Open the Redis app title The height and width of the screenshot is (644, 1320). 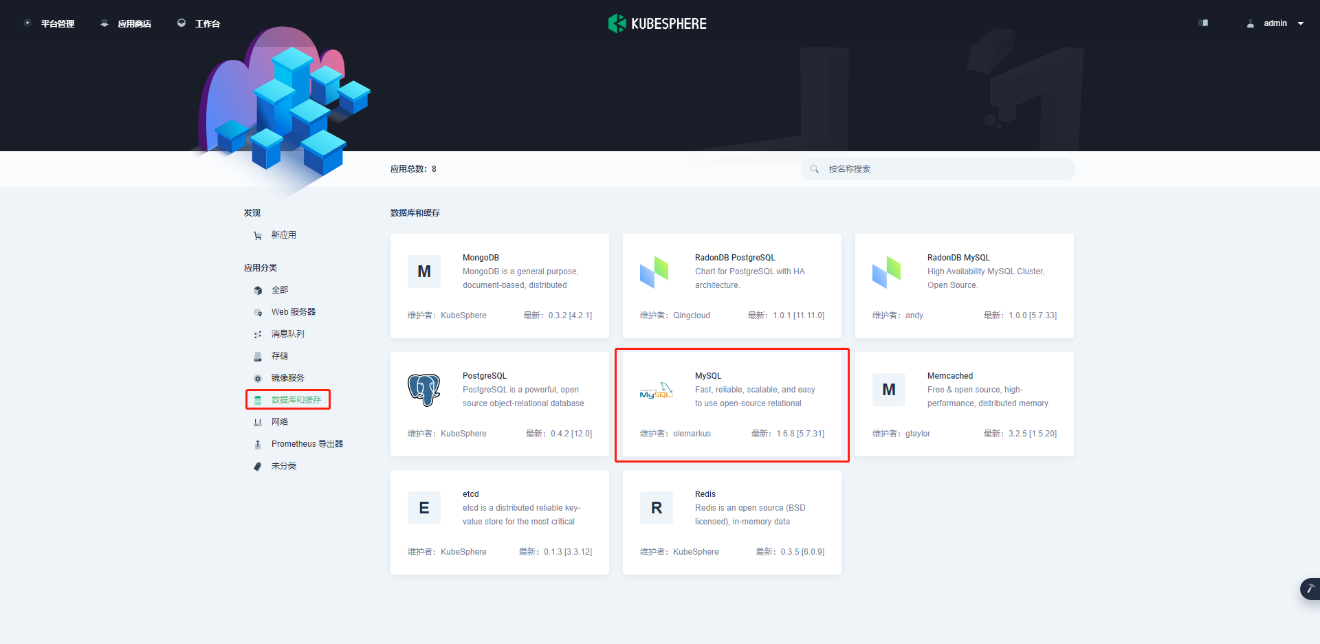(x=705, y=494)
